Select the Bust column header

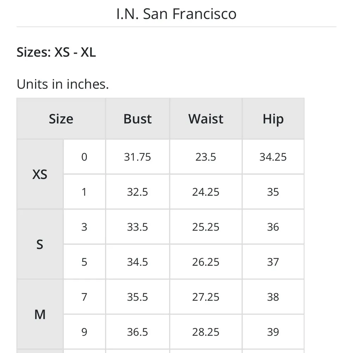point(137,119)
